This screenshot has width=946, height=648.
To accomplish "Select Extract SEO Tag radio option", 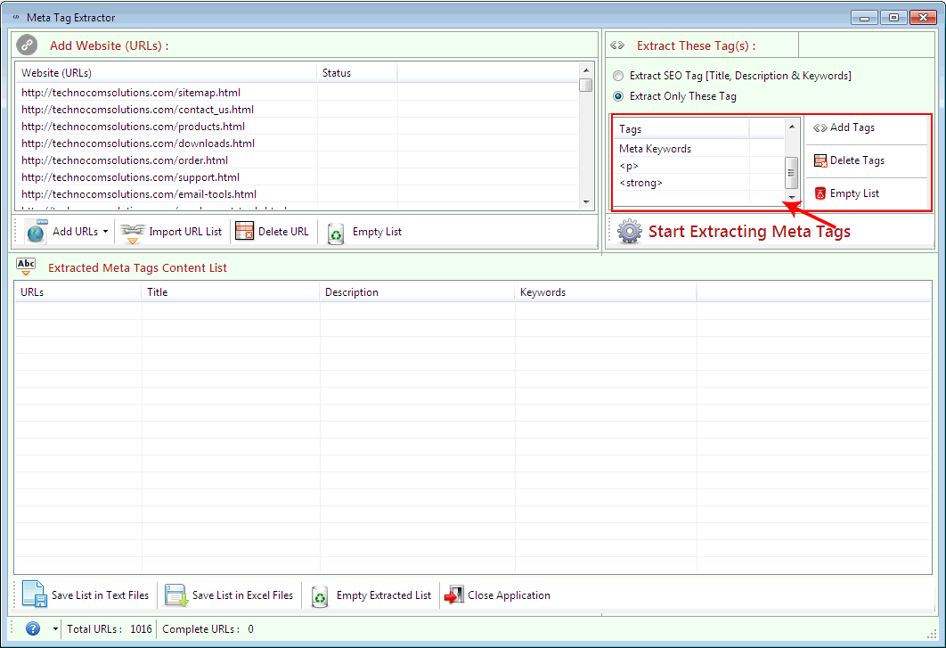I will click(618, 76).
